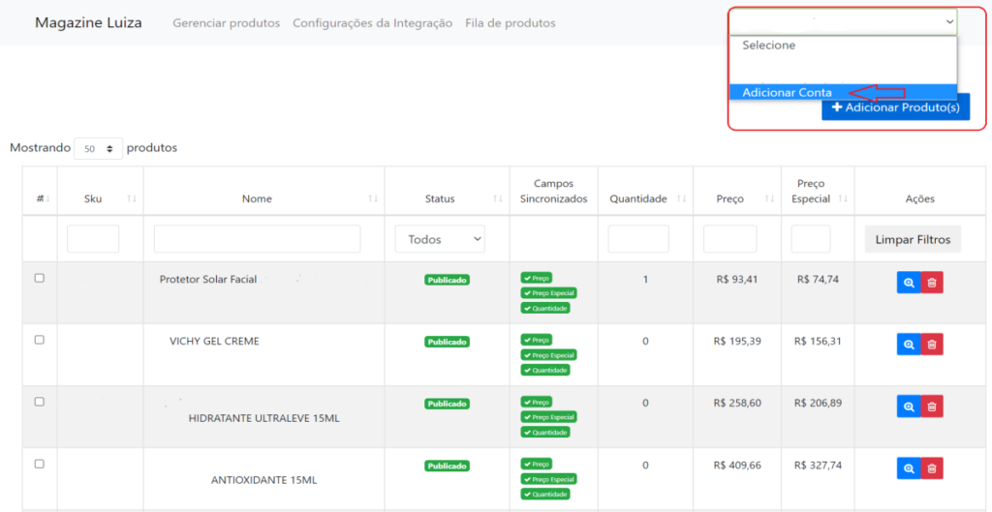The width and height of the screenshot is (992, 512).
Task: Click the magnifier icon for ANTIOXIDANTE 15ML
Action: tap(909, 468)
